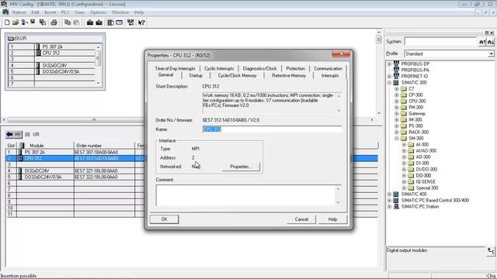Click the Save diskette toolbar icon
Image resolution: width=497 pixels, height=279 pixels.
pyautogui.click(x=33, y=22)
